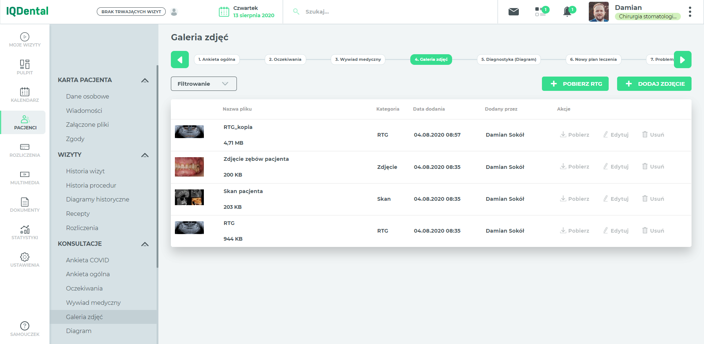Open Recepty in patient menu
This screenshot has width=704, height=344.
pos(78,214)
